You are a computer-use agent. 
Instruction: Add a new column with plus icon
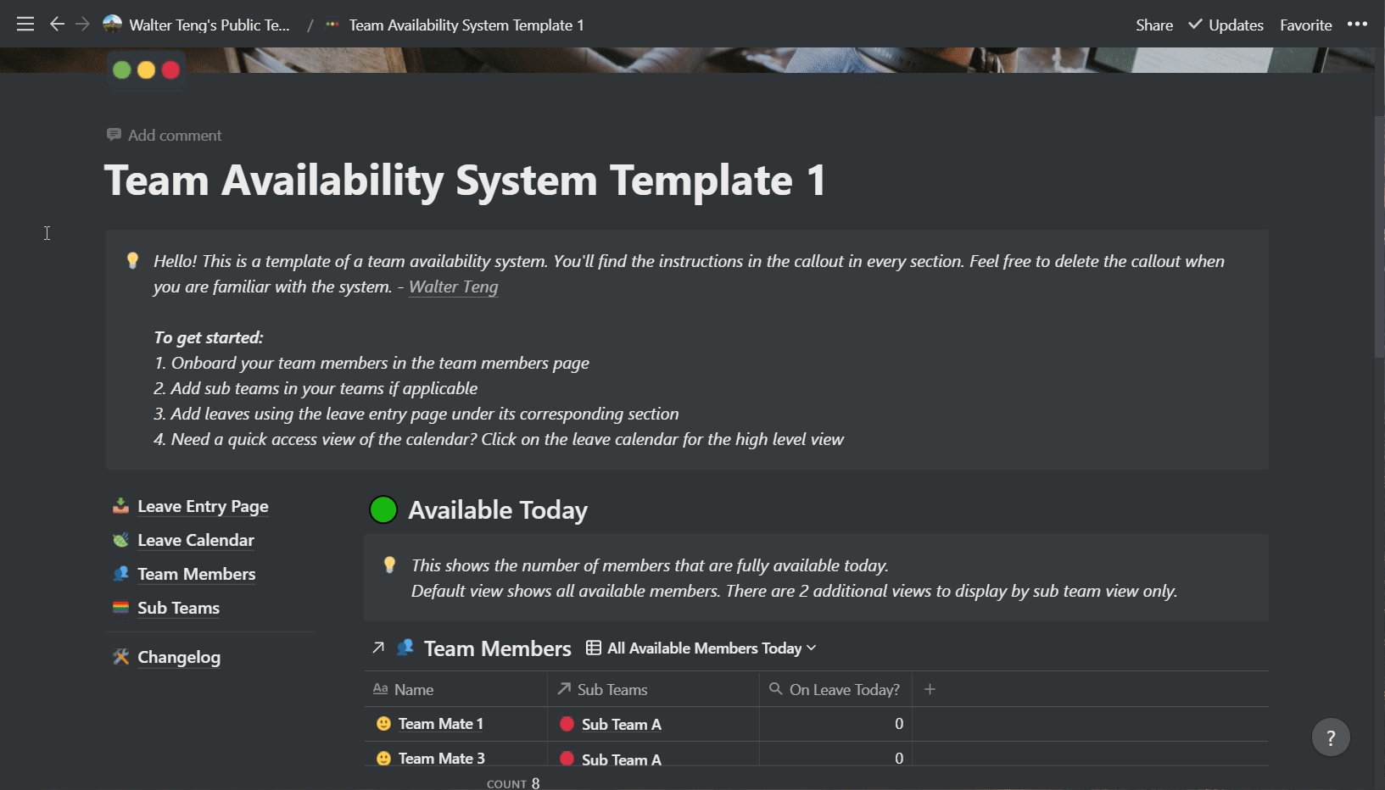pyautogui.click(x=930, y=689)
